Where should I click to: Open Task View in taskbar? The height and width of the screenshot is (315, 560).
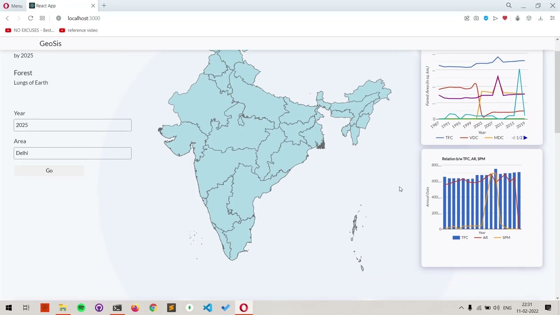click(x=26, y=308)
